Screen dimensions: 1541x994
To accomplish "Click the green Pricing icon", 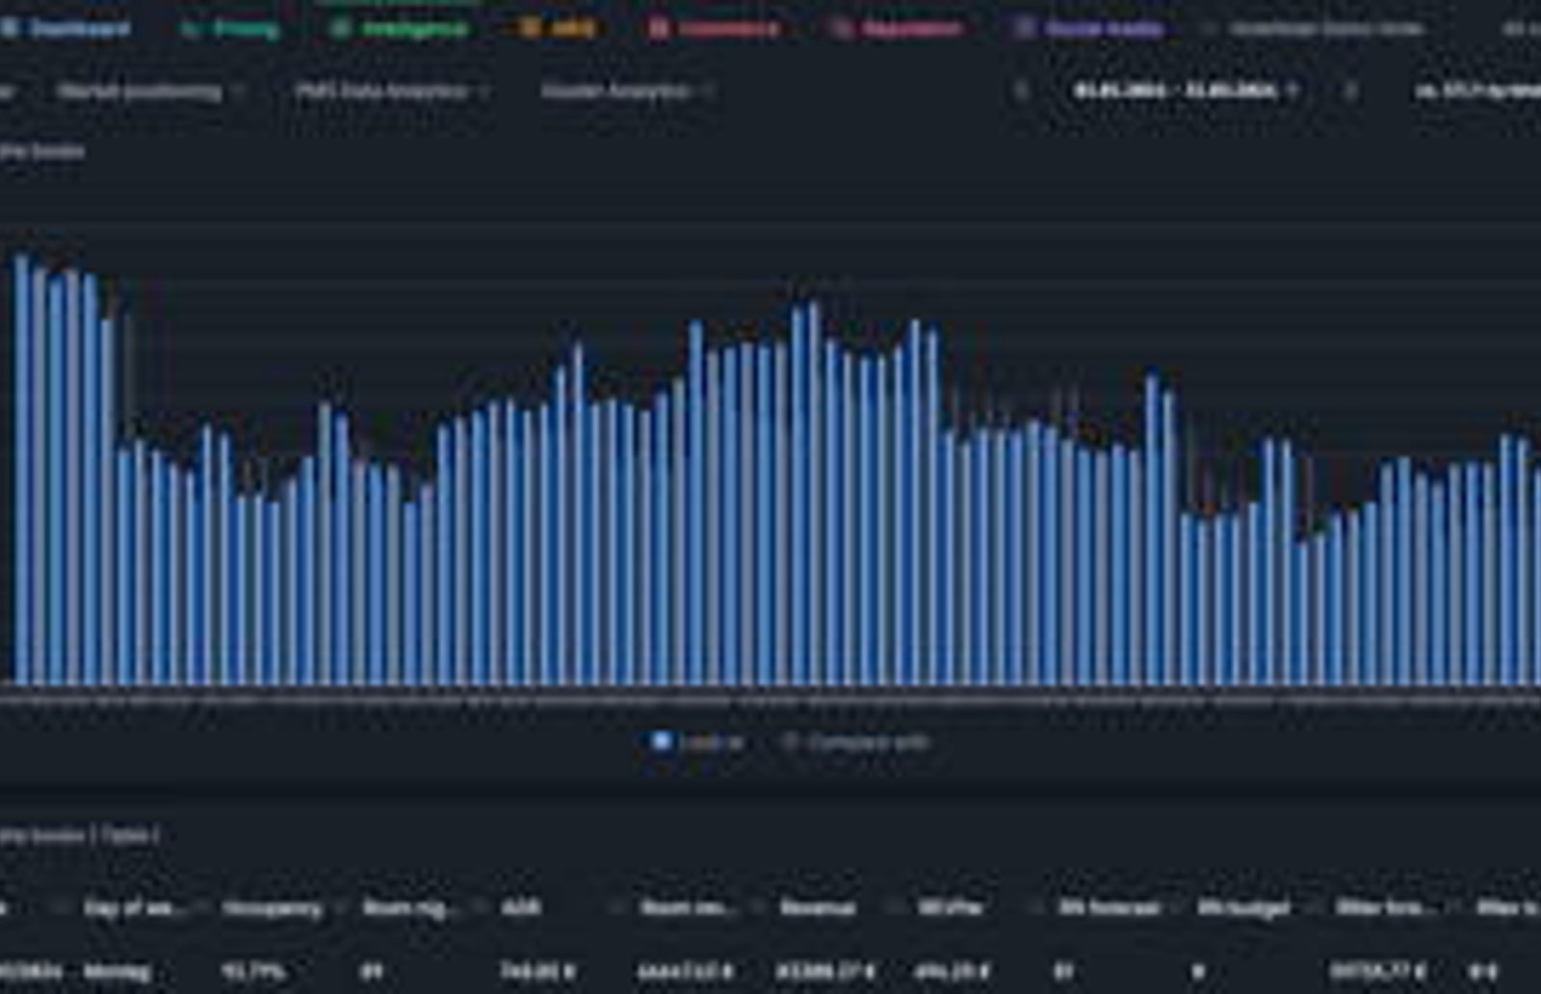I will point(191,29).
